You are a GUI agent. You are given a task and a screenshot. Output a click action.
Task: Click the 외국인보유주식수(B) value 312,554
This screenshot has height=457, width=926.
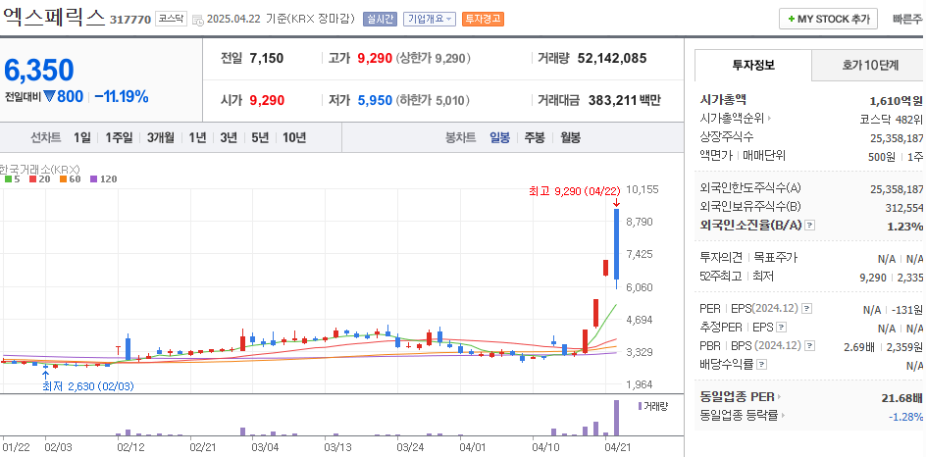click(904, 207)
